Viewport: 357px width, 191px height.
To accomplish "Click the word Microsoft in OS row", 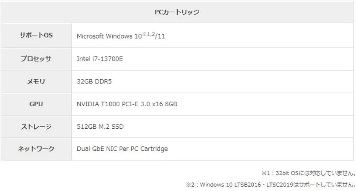I will click(90, 36).
